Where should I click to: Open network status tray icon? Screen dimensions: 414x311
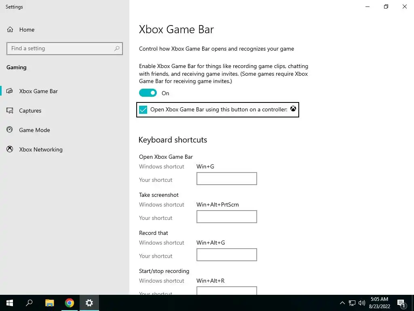click(352, 303)
